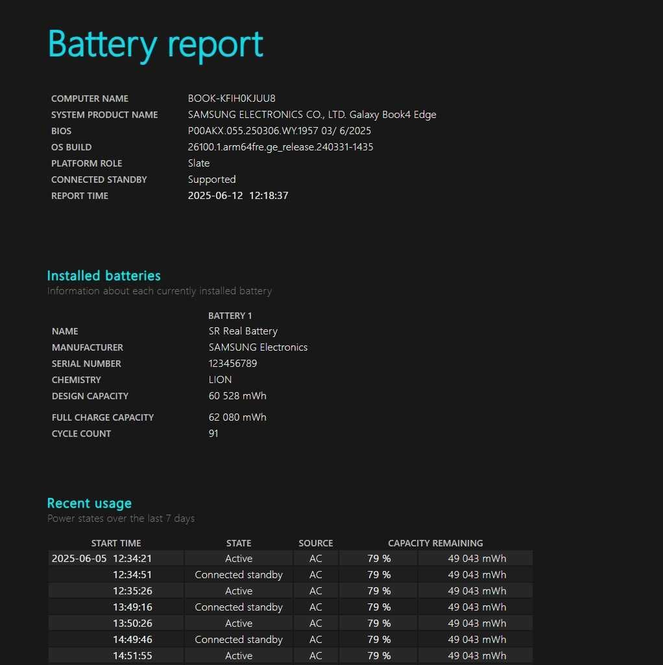Click the BIOS label
Image resolution: width=663 pixels, height=665 pixels.
[x=61, y=131]
